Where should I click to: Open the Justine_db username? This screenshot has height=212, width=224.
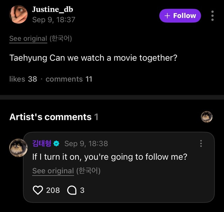52,9
